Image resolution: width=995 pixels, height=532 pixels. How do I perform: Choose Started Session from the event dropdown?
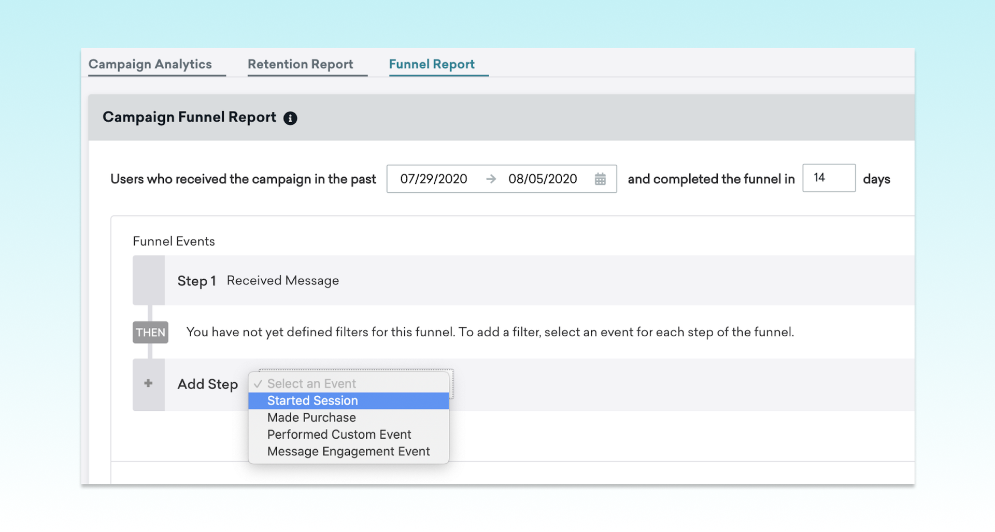coord(312,401)
